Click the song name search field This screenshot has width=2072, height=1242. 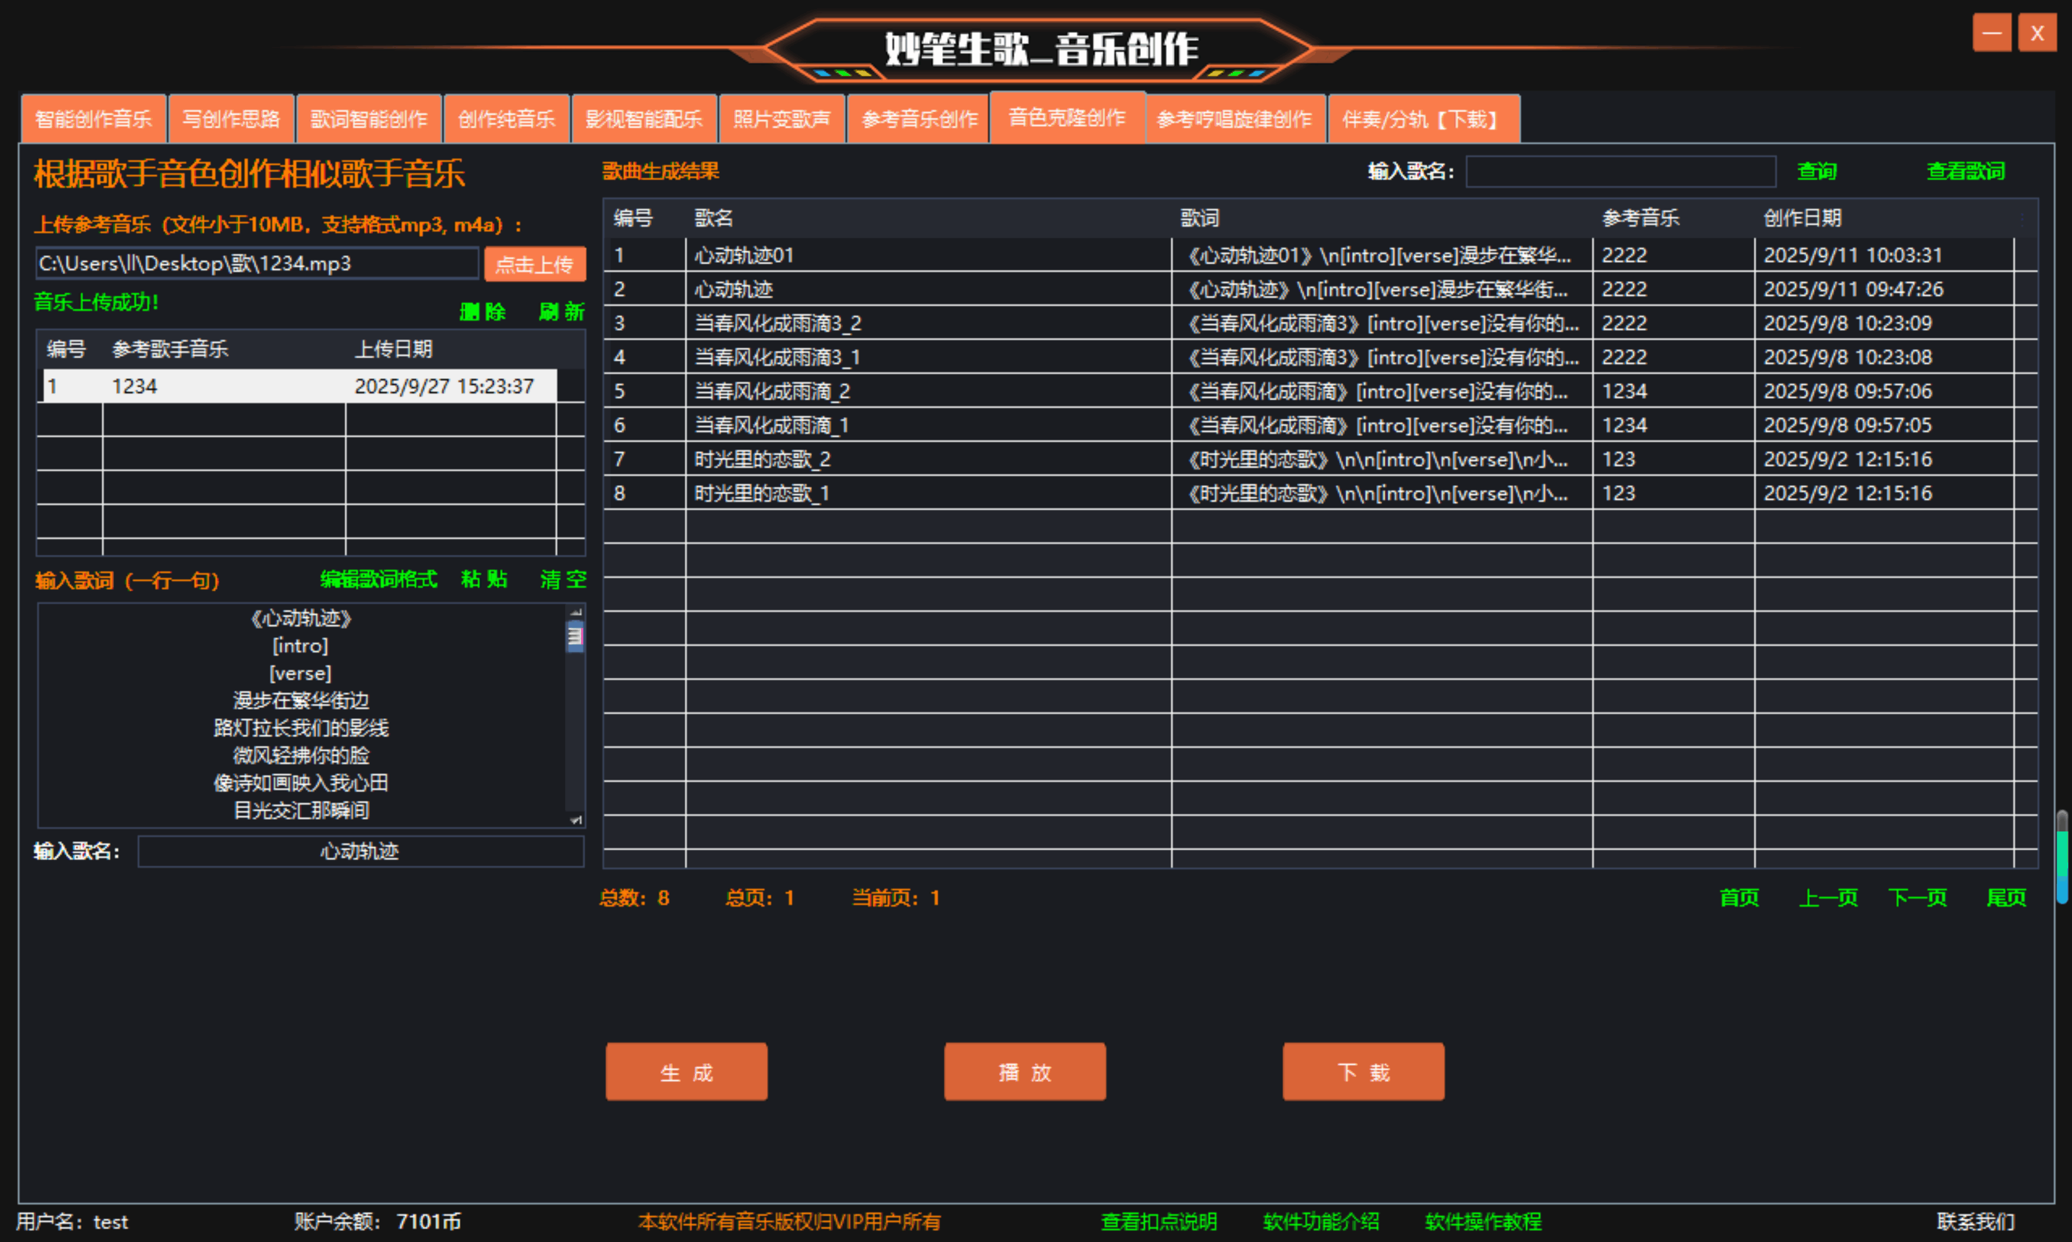pos(1620,172)
